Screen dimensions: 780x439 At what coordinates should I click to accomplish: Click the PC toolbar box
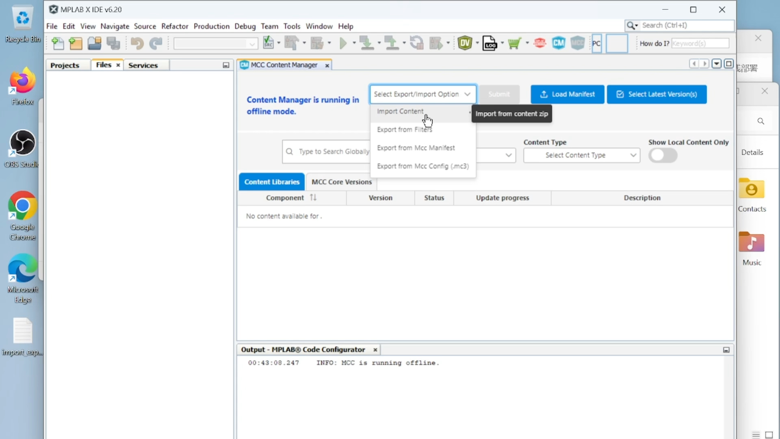596,43
